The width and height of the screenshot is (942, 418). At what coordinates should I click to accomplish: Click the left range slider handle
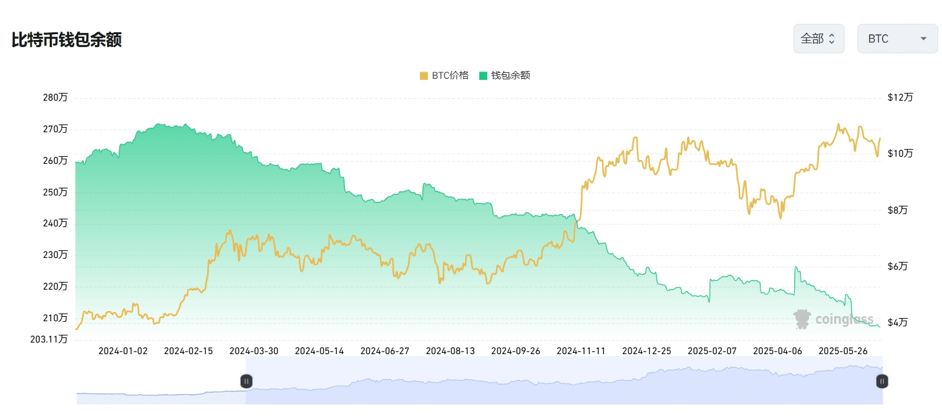(x=246, y=381)
